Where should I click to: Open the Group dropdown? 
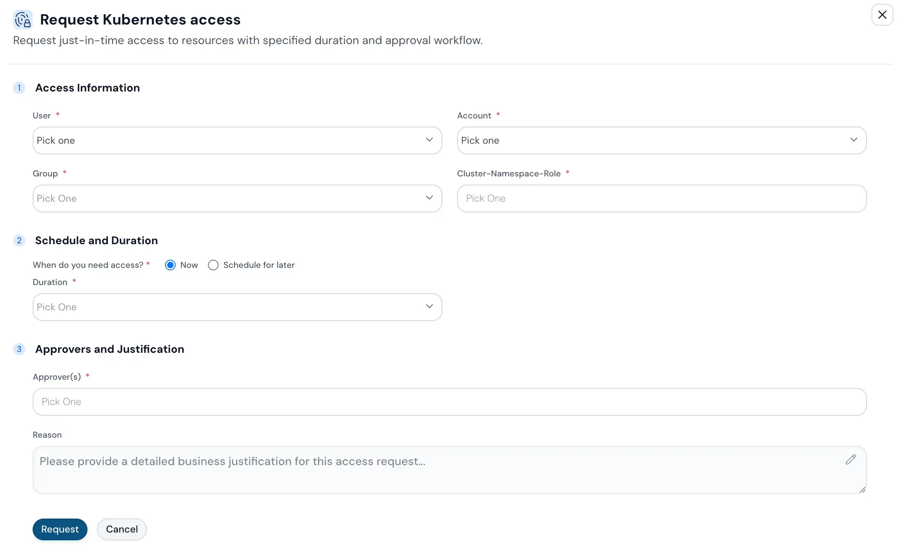tap(237, 198)
